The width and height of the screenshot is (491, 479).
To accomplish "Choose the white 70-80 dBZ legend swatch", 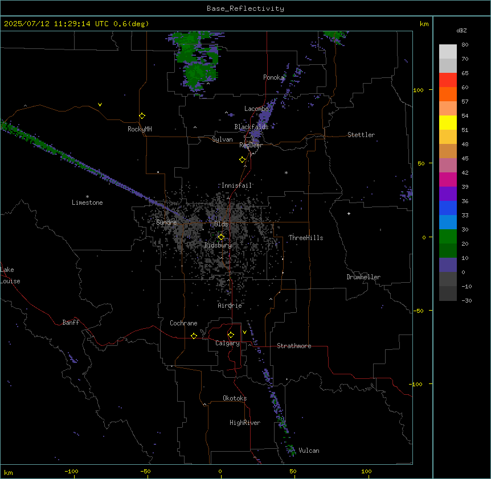I will (448, 52).
